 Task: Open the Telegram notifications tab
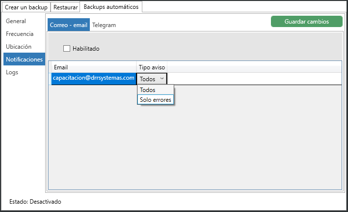tap(104, 25)
